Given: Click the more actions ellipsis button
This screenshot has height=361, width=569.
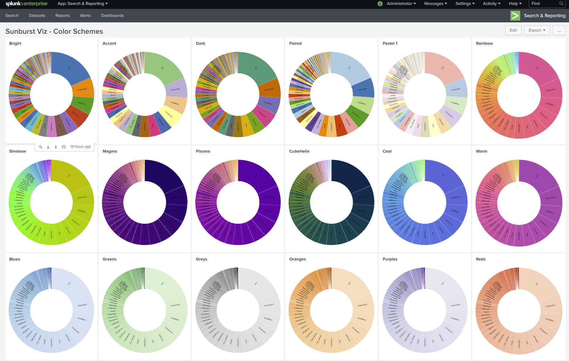Looking at the screenshot, I should click(x=559, y=30).
